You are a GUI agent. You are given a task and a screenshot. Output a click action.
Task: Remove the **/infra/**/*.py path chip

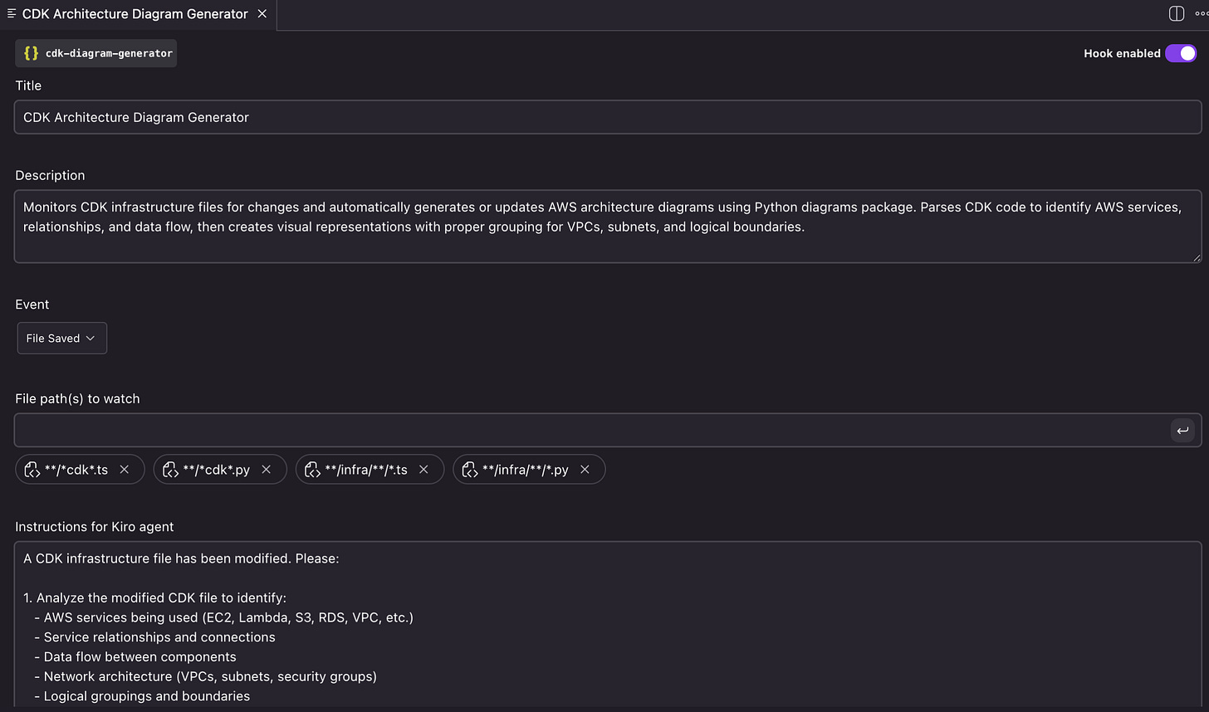click(x=585, y=470)
